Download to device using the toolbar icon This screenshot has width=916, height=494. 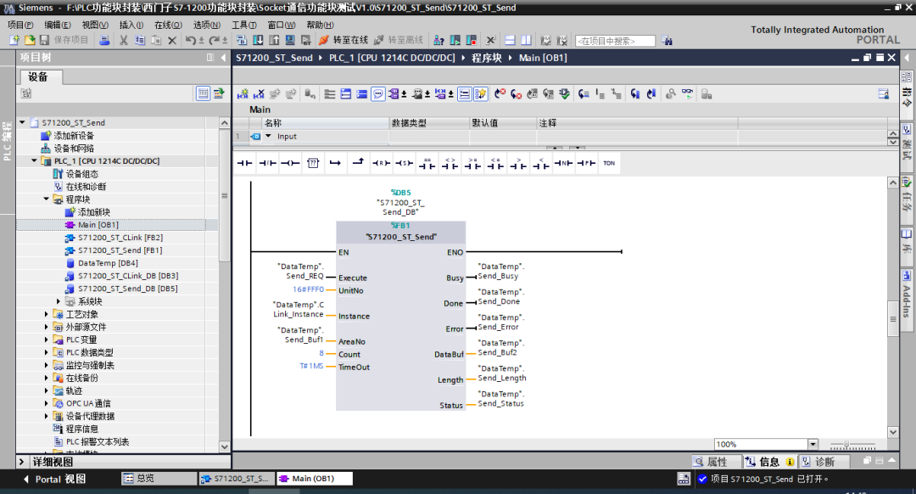(x=258, y=41)
